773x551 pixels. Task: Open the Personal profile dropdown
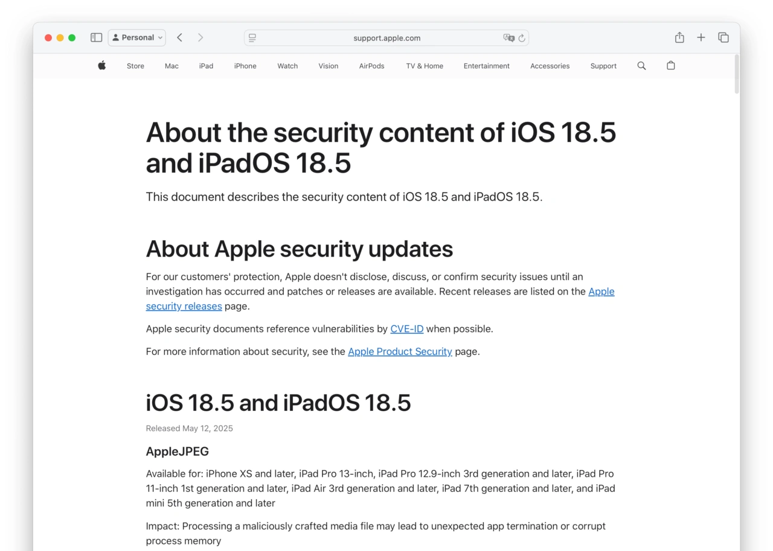(137, 37)
